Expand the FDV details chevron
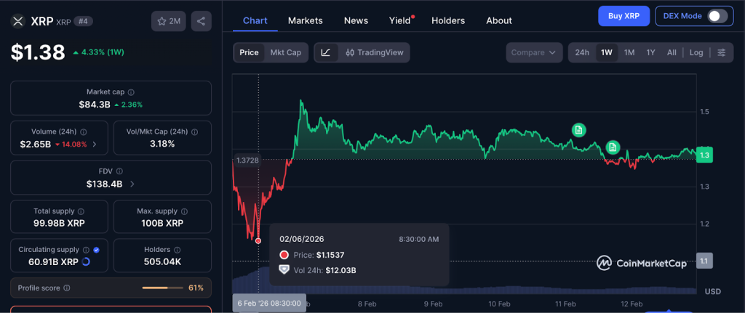 coord(132,184)
